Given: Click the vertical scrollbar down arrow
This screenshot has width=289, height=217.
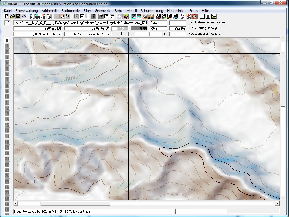Looking at the screenshot, I should coord(283,198).
